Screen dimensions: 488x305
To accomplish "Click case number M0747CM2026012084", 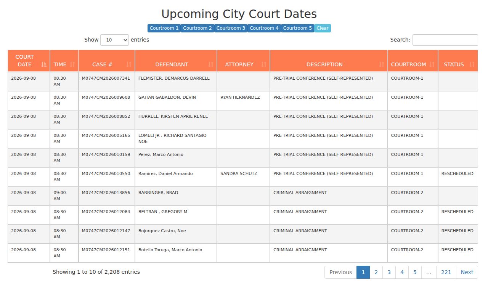I will 106,212.
